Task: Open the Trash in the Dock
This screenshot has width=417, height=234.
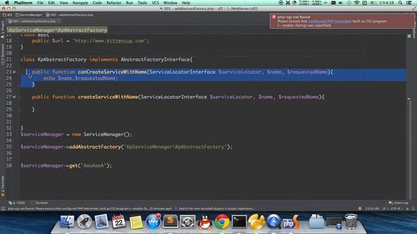Action: coord(351,222)
